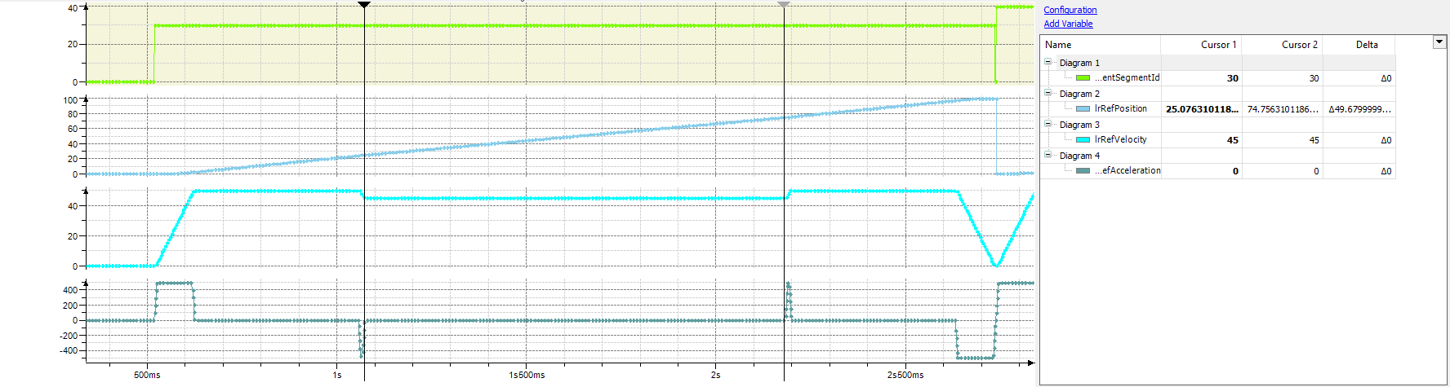The width and height of the screenshot is (1450, 387).
Task: Click the teal efAcceleration color swatch
Action: click(x=1083, y=171)
